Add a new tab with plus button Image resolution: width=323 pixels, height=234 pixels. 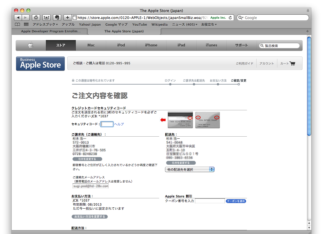(x=307, y=31)
